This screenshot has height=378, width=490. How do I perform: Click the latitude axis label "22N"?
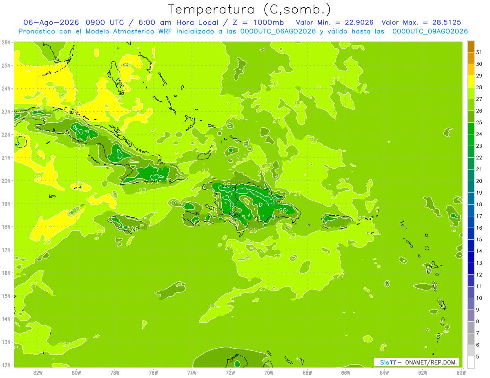(6, 135)
